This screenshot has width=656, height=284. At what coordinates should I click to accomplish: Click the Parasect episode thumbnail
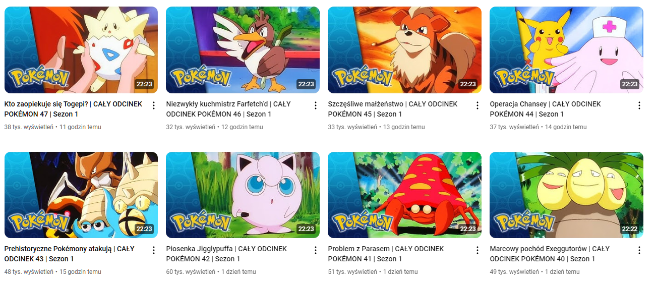pyautogui.click(x=404, y=195)
